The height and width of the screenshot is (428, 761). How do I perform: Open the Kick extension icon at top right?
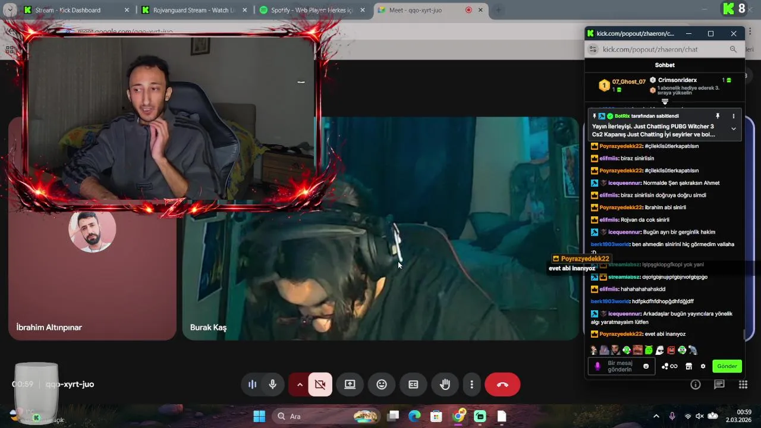pyautogui.click(x=728, y=8)
